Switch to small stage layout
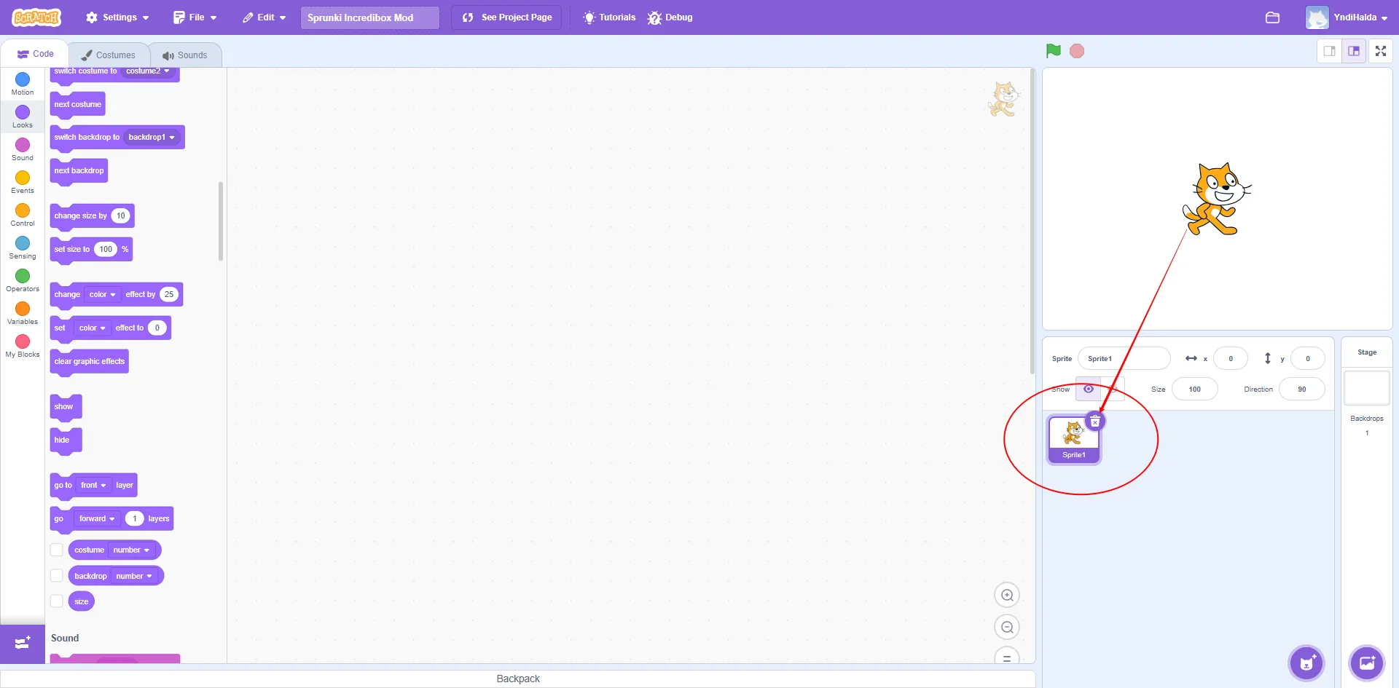 1330,51
